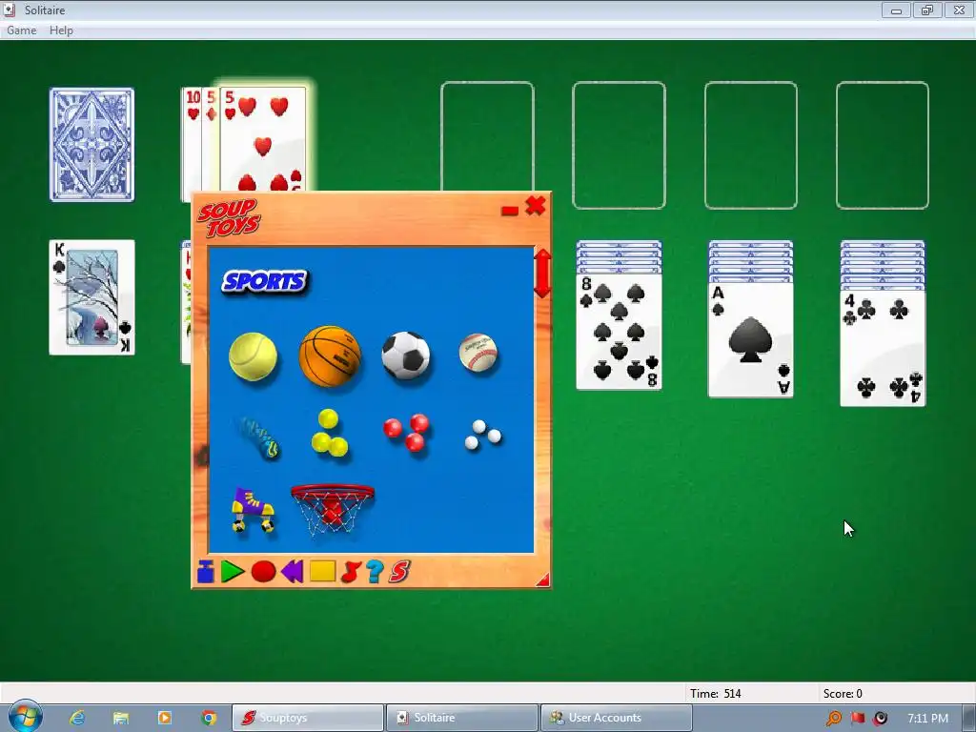
Task: Click the fourth empty foundation slot
Action: (x=883, y=145)
